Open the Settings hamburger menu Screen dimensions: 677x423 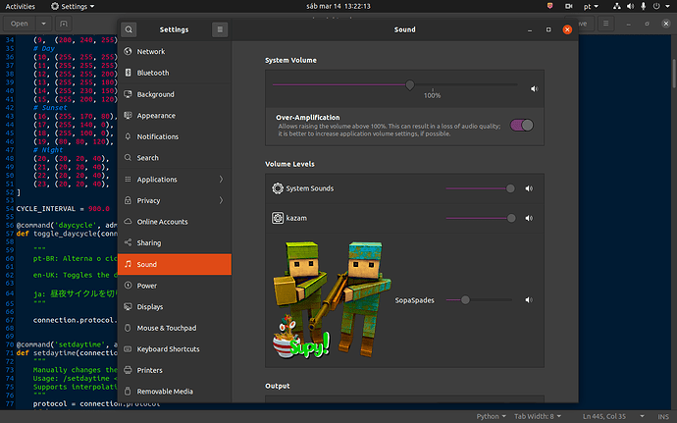pyautogui.click(x=219, y=30)
